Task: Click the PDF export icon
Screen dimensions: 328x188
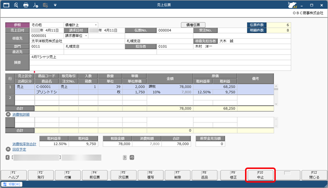Action: coord(35,5)
